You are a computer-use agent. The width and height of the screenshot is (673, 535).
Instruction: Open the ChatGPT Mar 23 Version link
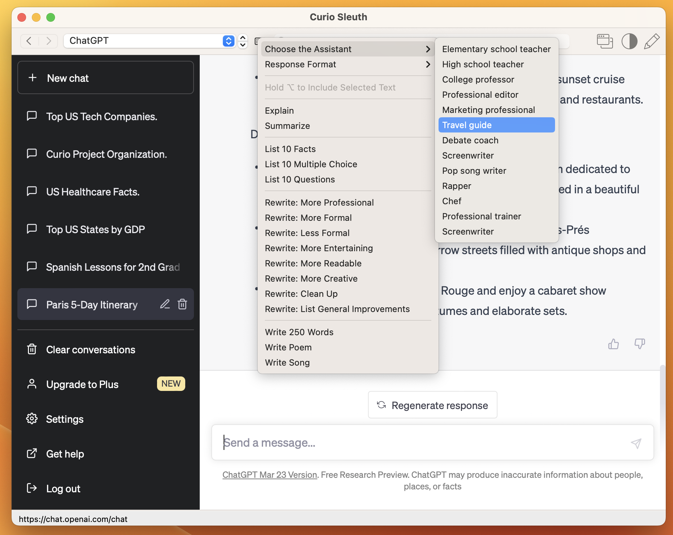point(270,475)
